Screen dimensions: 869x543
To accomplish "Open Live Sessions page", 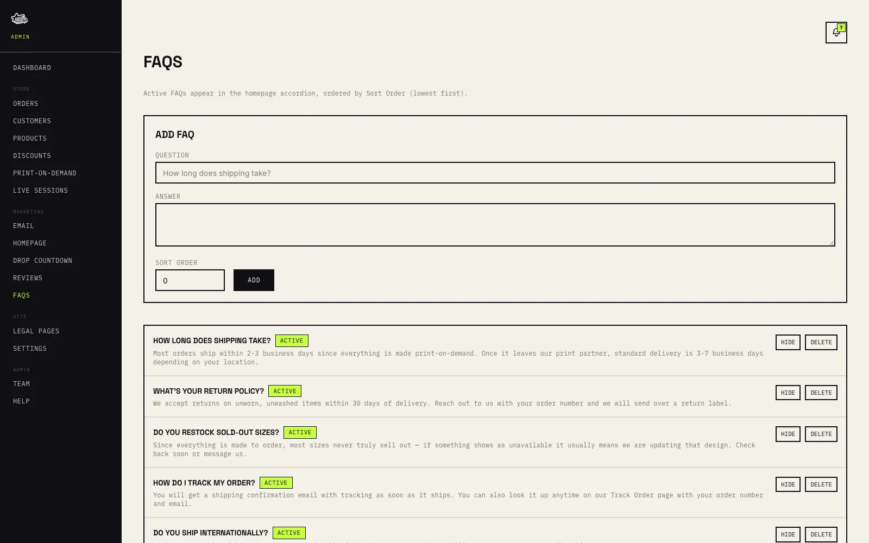I will coord(40,191).
